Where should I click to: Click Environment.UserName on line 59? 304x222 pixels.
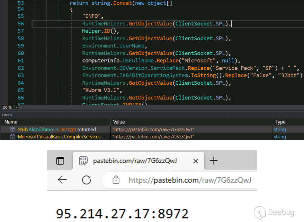(x=113, y=46)
